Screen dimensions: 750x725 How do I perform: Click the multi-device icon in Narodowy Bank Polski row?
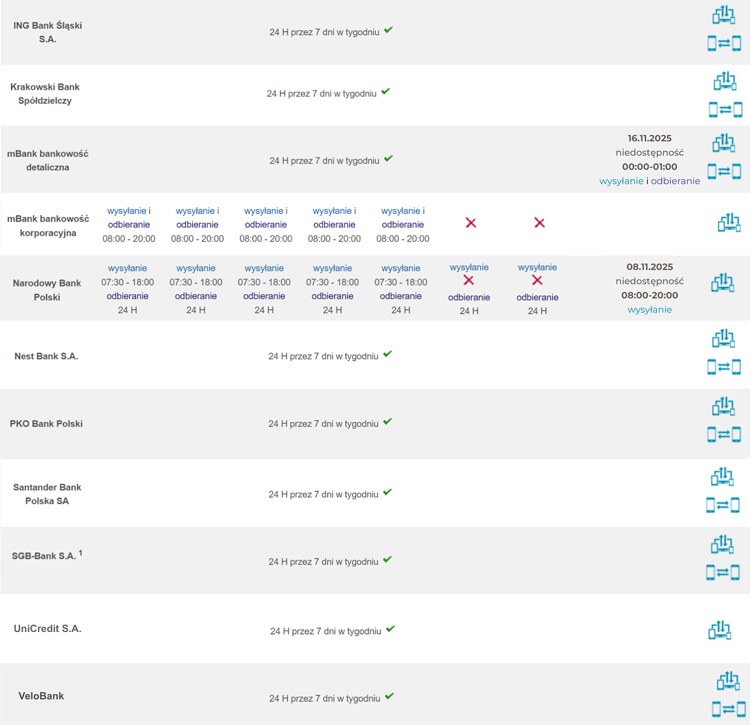[x=722, y=283]
